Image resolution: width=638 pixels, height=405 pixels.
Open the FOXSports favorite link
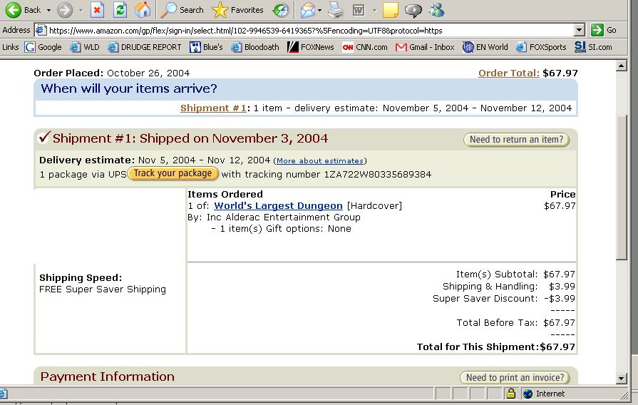541,47
